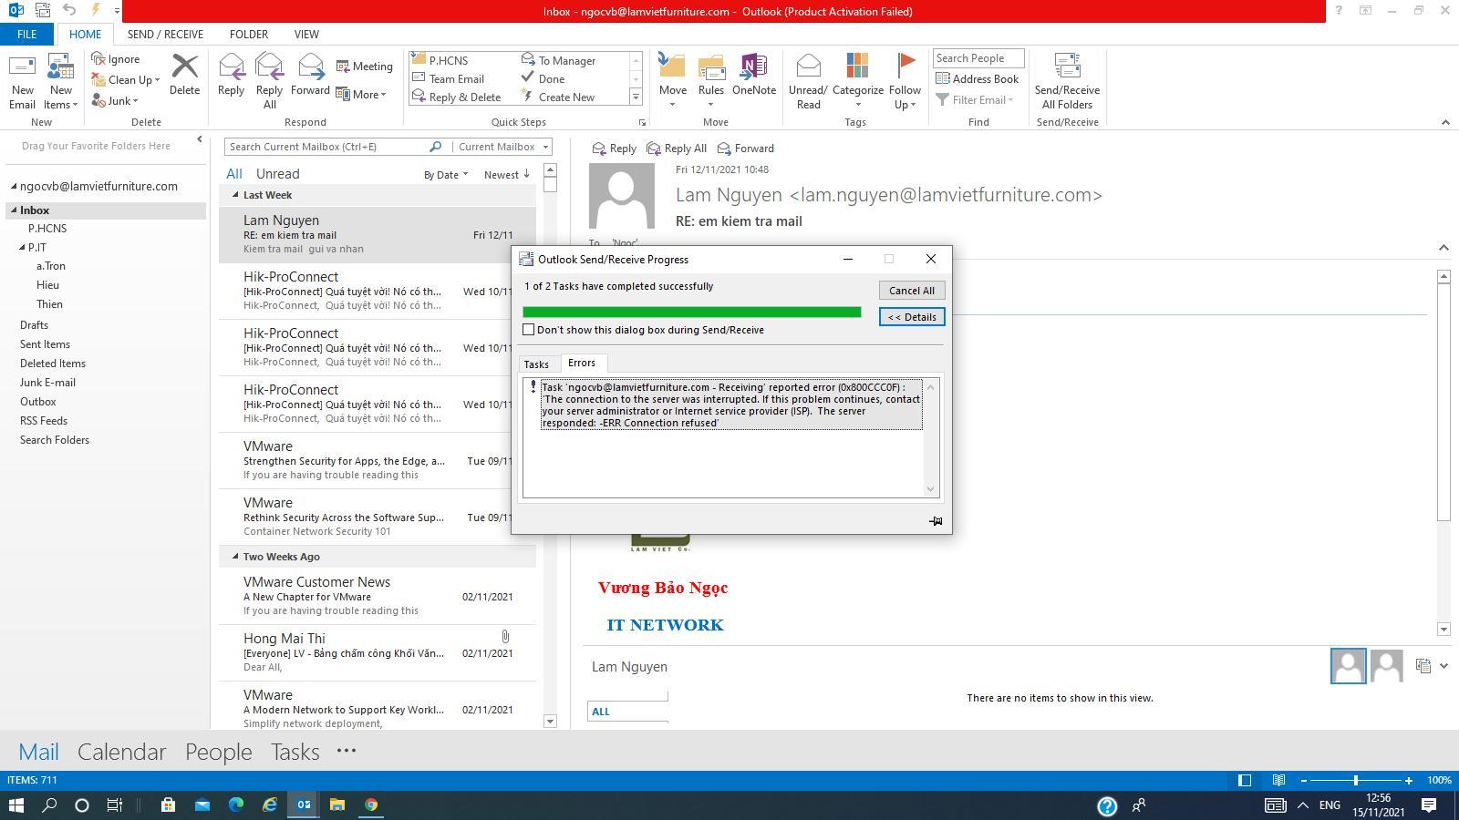Open the Sent Items folder
The width and height of the screenshot is (1459, 820).
(45, 344)
